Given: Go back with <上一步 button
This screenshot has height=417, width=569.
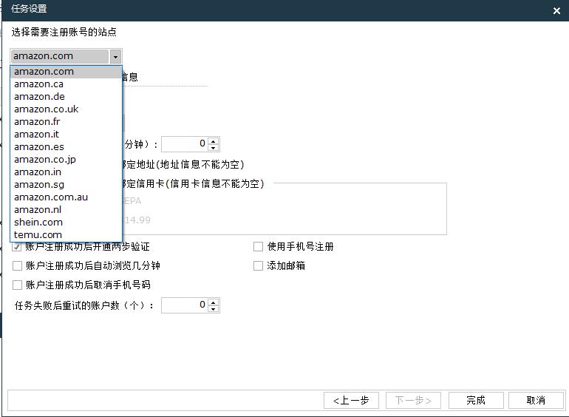Looking at the screenshot, I should pos(351,400).
